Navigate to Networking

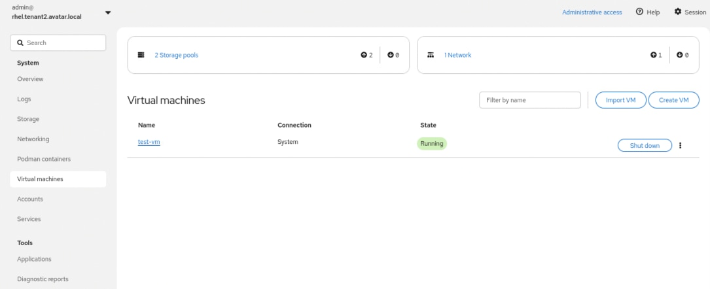(33, 139)
